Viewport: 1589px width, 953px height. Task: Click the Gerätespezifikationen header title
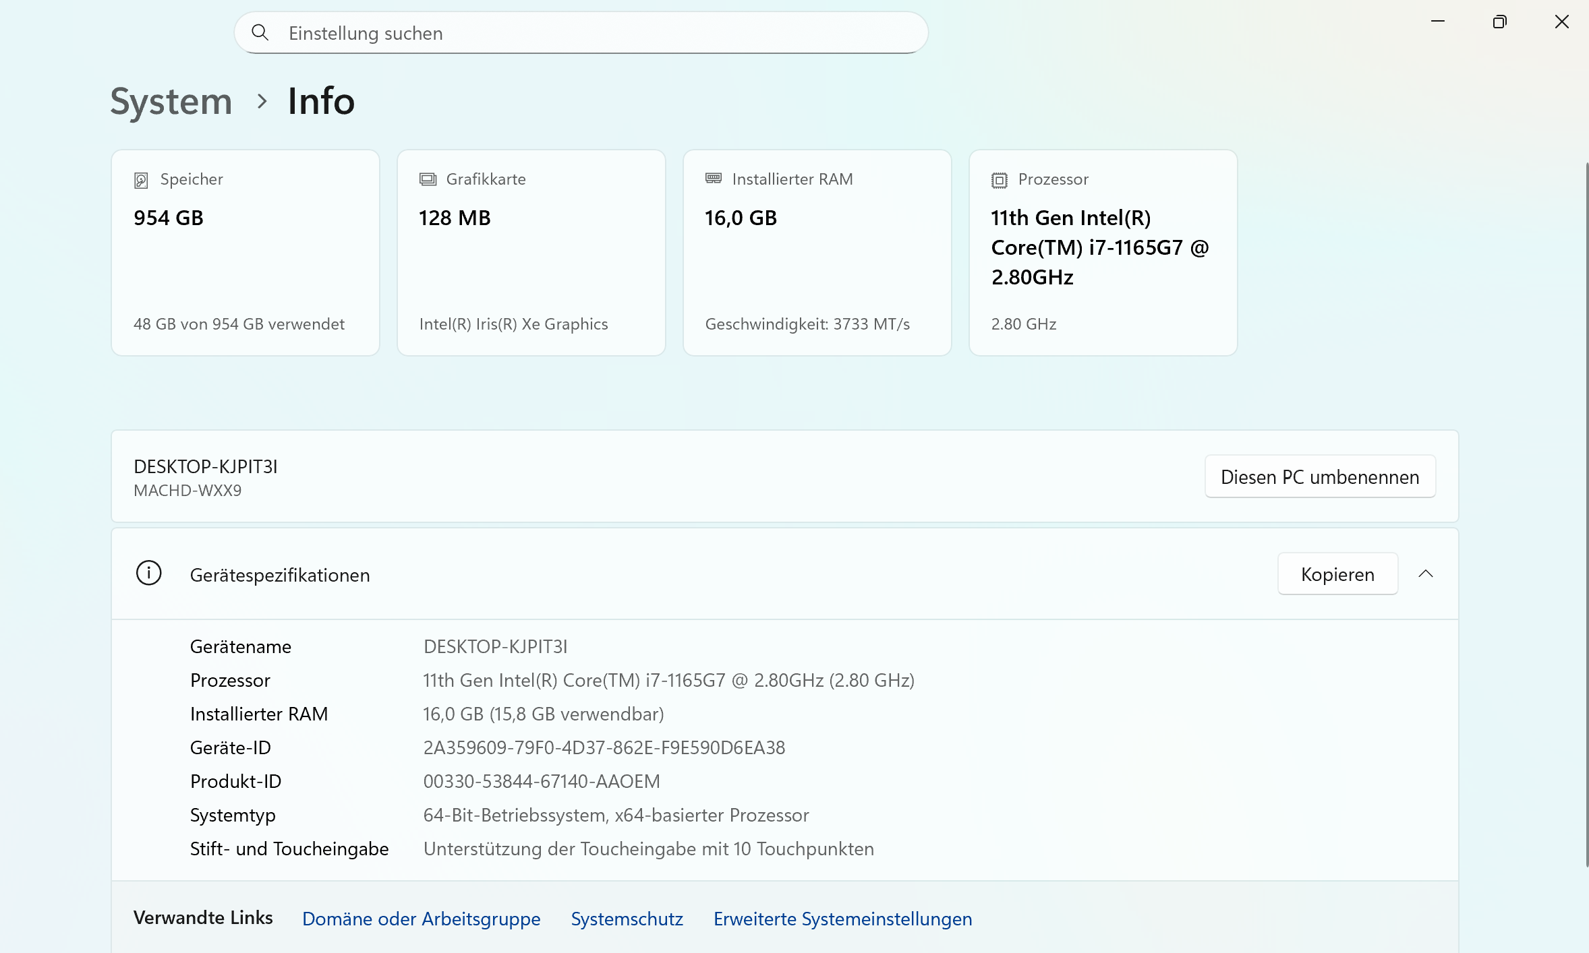coord(280,575)
